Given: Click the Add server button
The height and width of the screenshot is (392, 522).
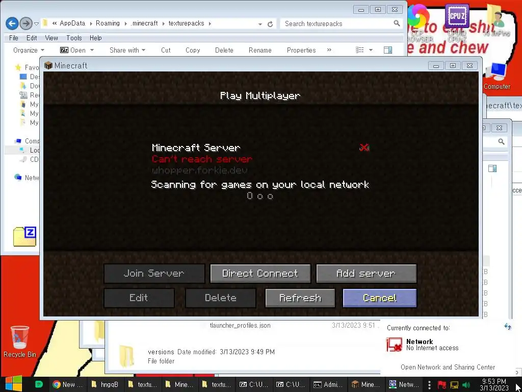Looking at the screenshot, I should tap(366, 274).
